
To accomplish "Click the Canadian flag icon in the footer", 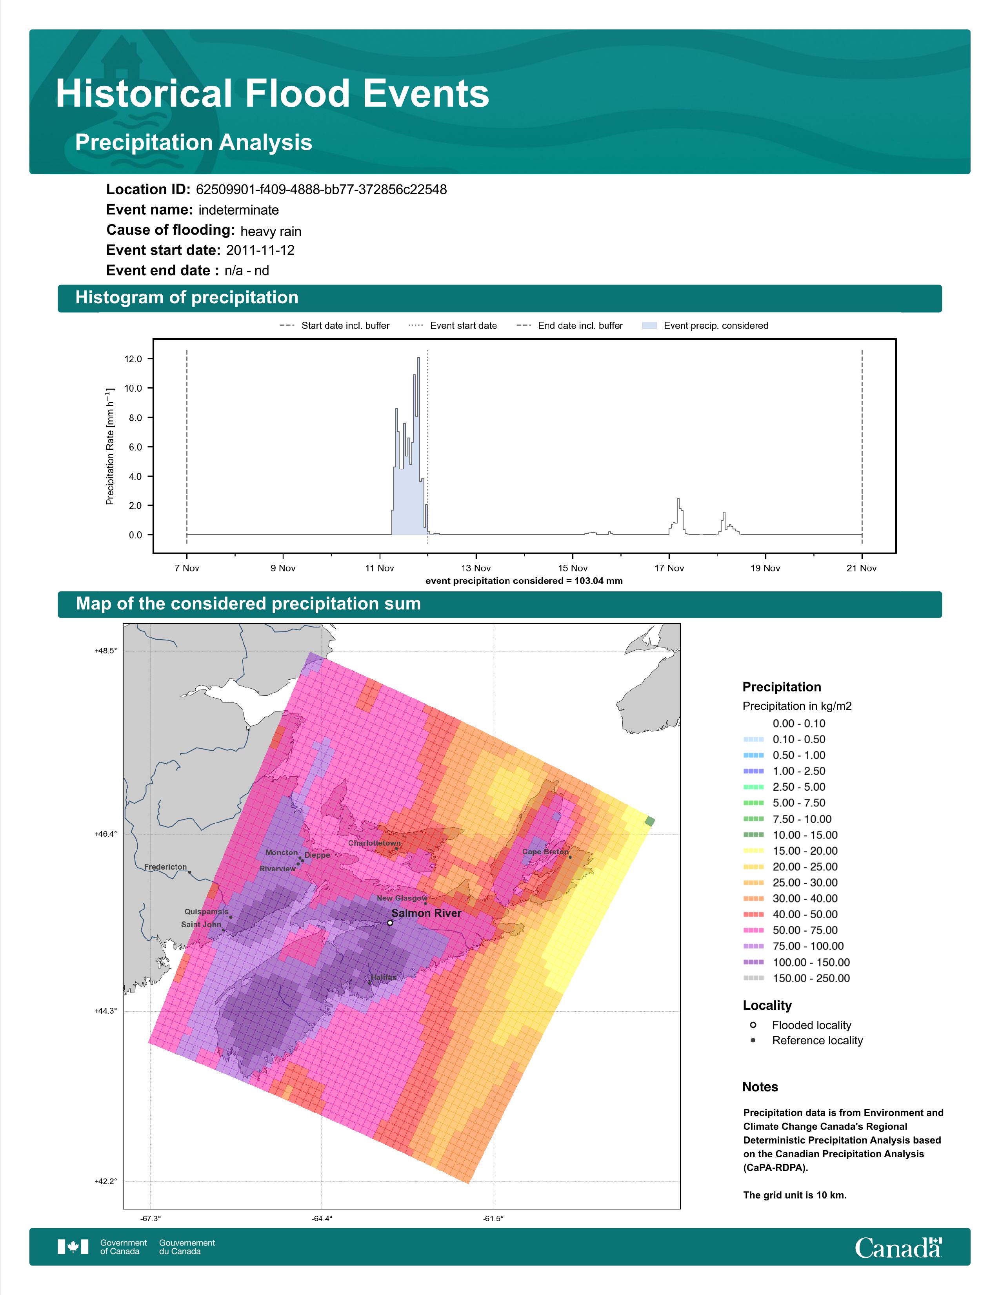I will point(73,1246).
